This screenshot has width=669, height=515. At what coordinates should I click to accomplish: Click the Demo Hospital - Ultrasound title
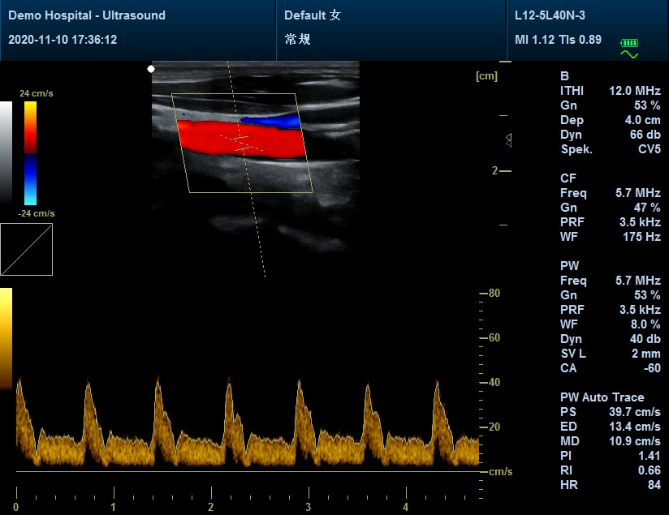click(87, 15)
